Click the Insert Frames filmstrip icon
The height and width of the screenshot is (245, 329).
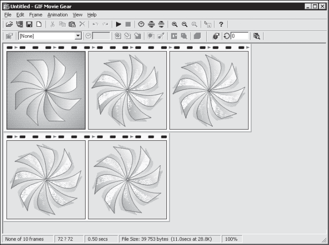point(20,24)
